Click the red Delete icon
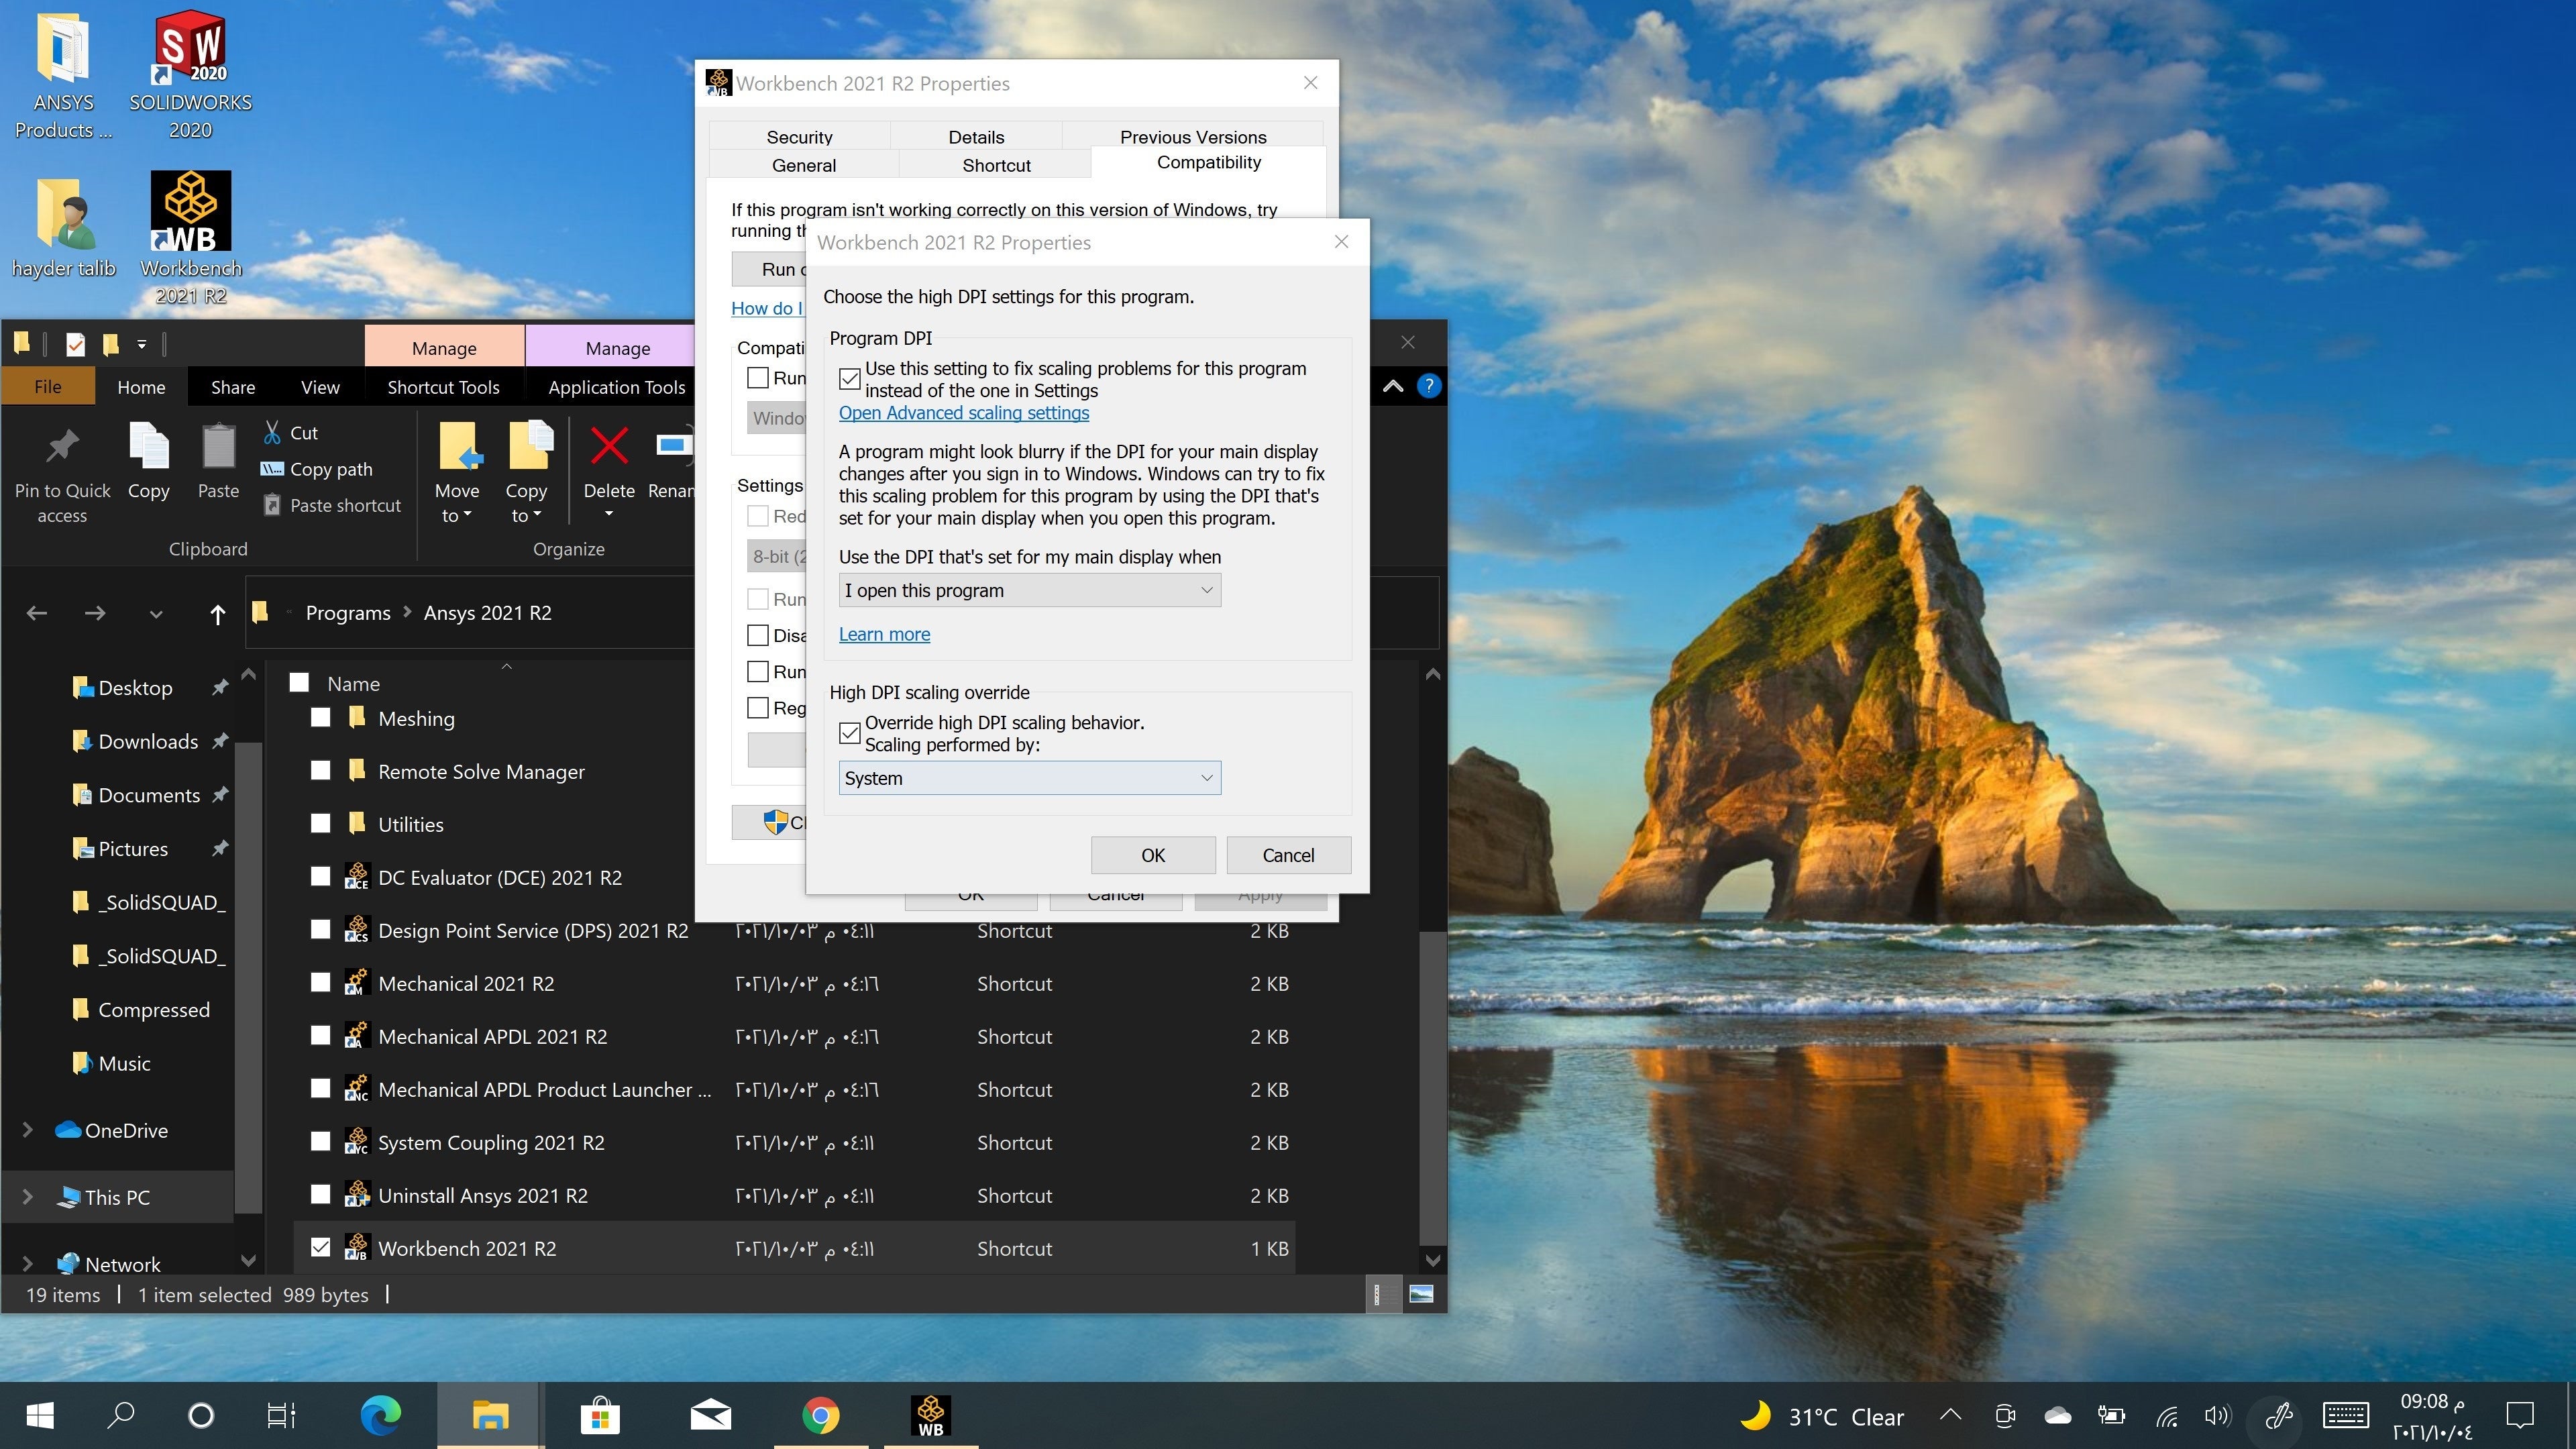Screen dimensions: 2576x1449 (609, 446)
